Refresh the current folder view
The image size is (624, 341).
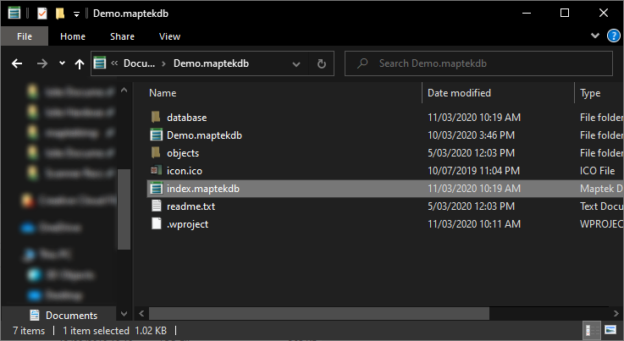[321, 63]
